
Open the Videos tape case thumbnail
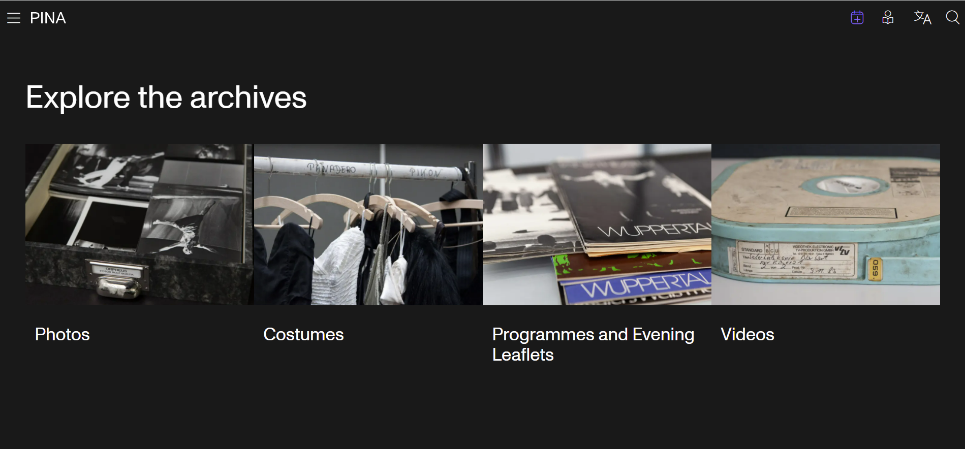pyautogui.click(x=826, y=224)
